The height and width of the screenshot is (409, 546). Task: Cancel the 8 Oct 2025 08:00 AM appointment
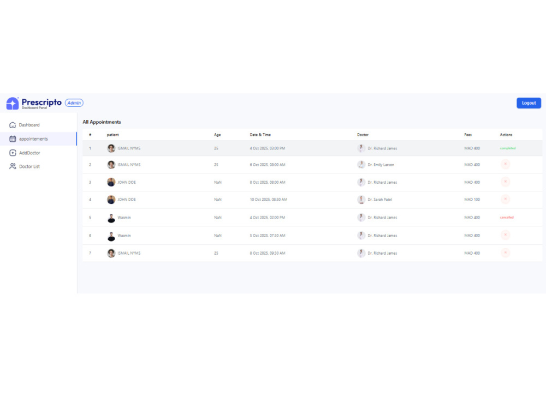coord(505,182)
